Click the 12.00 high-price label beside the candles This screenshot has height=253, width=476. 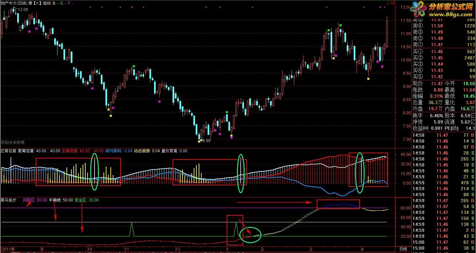click(23, 10)
